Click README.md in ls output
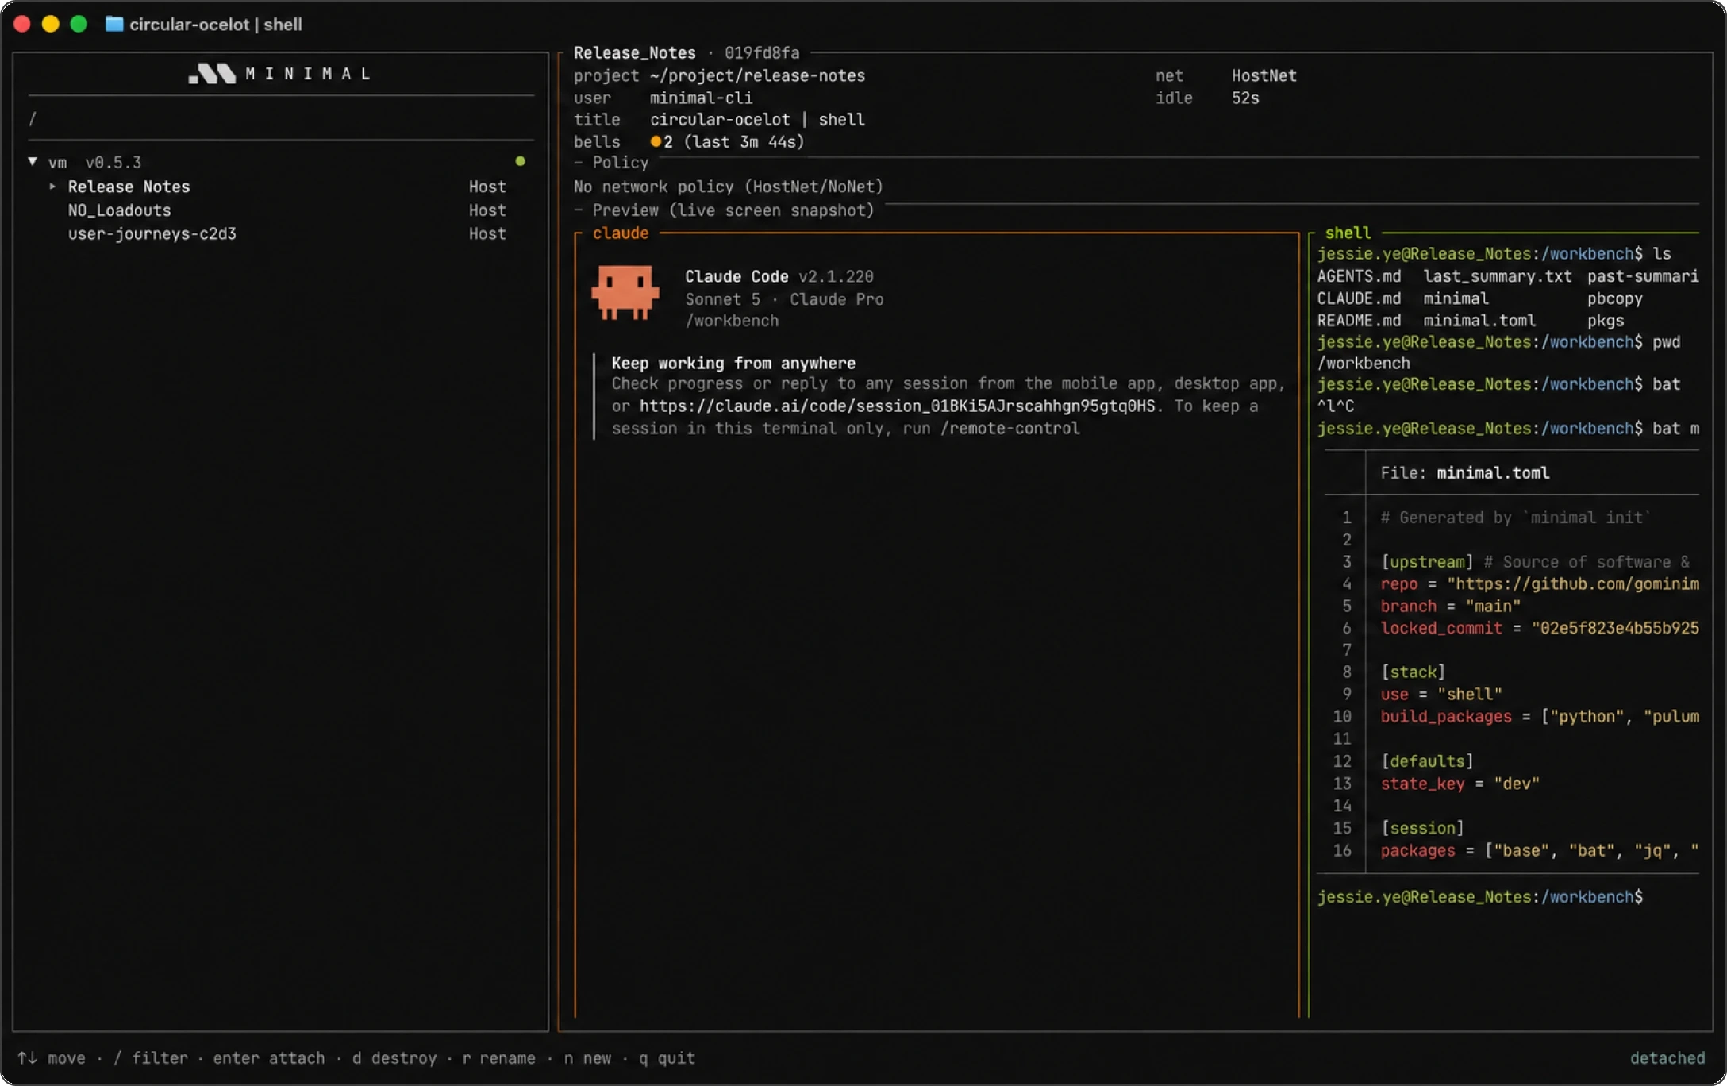 pos(1359,321)
